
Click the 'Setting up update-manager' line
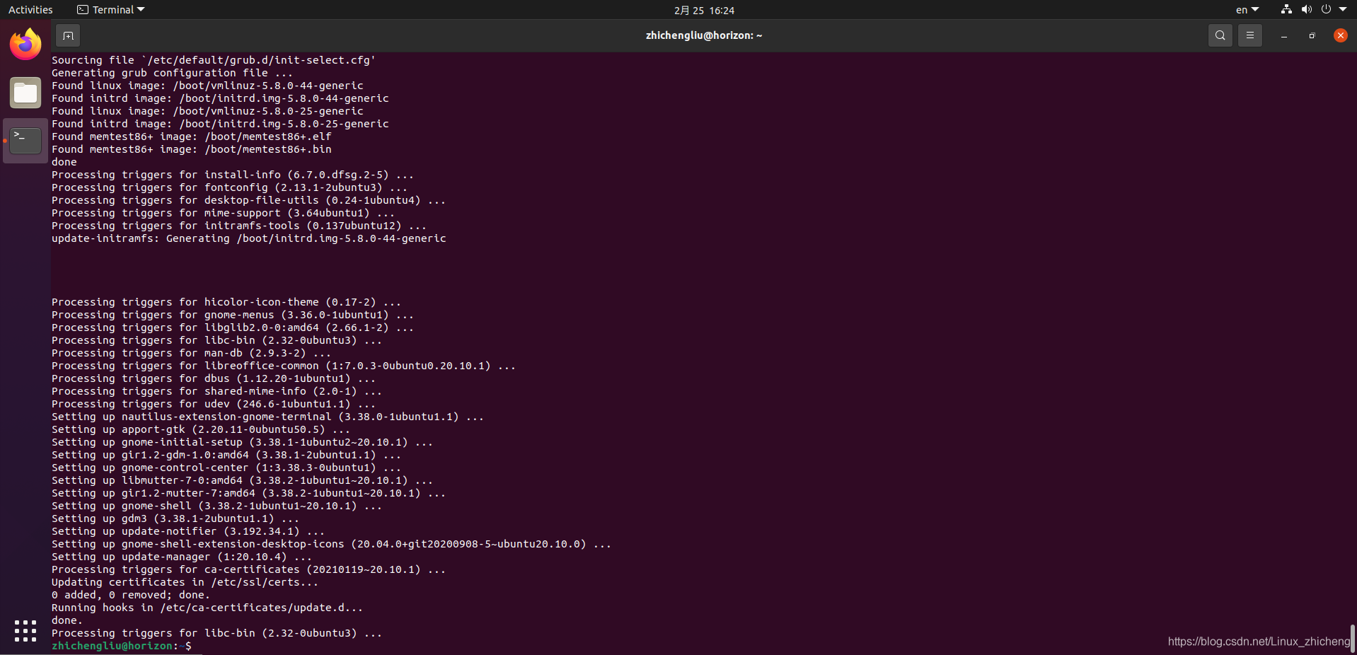(182, 557)
